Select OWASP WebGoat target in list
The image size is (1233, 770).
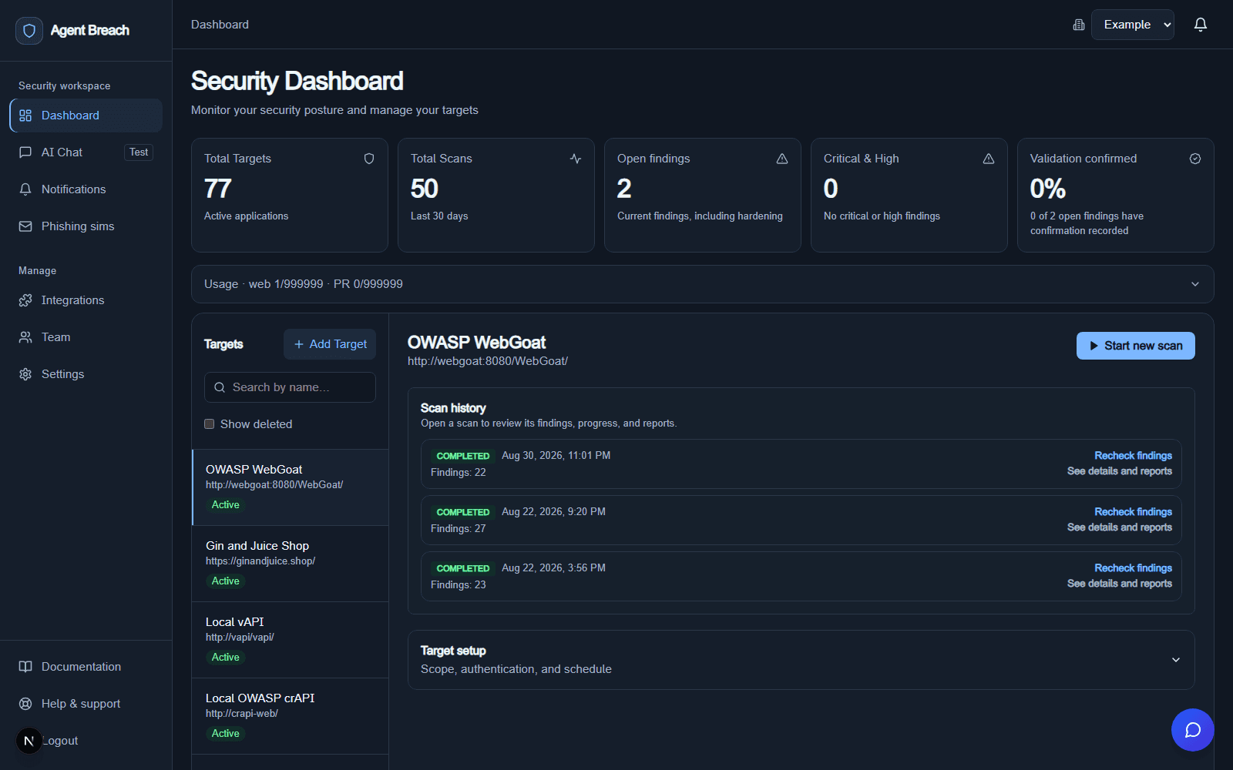(x=291, y=487)
